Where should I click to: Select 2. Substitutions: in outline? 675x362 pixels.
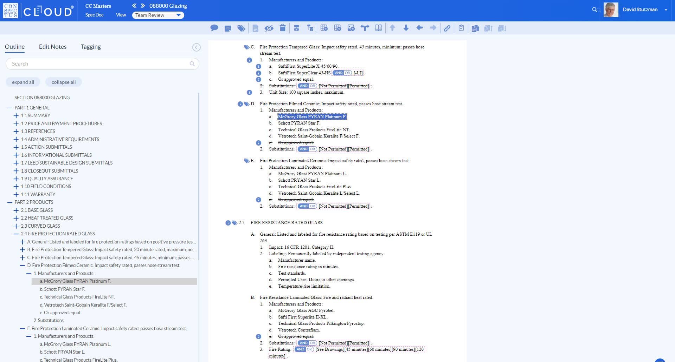[x=49, y=321]
